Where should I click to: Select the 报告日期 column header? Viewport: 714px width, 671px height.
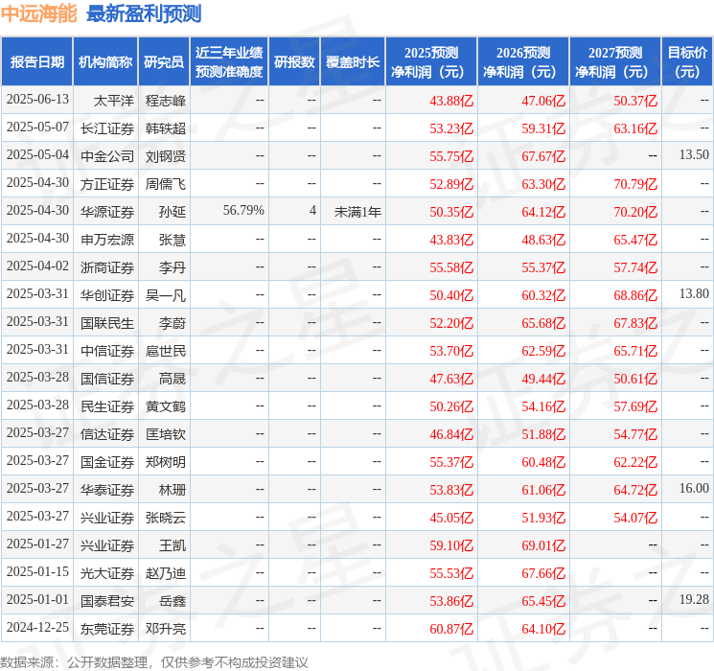point(36,62)
